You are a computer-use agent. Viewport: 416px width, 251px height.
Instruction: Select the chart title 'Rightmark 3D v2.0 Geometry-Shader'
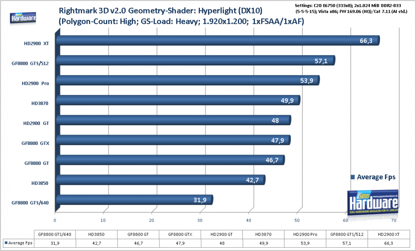pyautogui.click(x=127, y=11)
